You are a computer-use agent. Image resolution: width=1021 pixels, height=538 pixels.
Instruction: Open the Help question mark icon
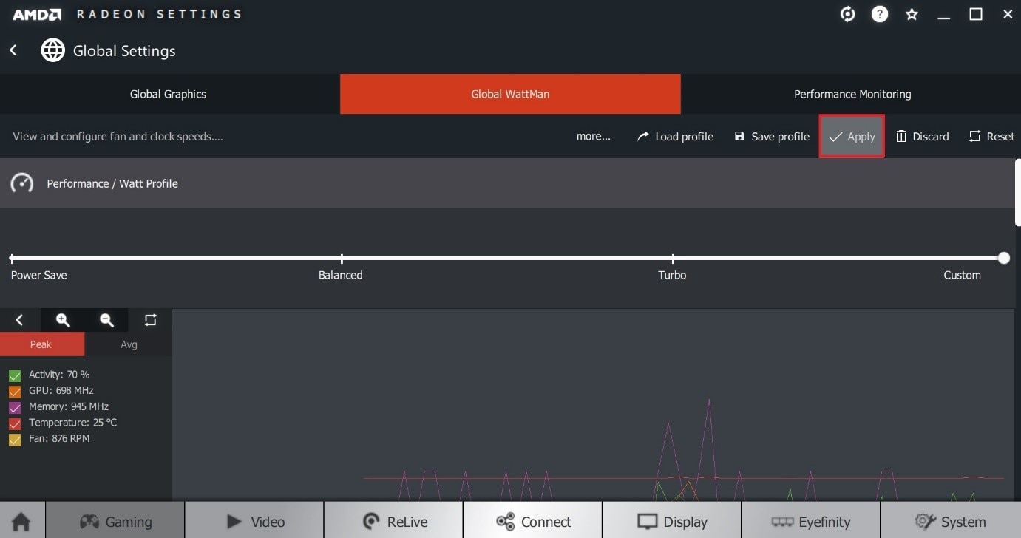[880, 14]
